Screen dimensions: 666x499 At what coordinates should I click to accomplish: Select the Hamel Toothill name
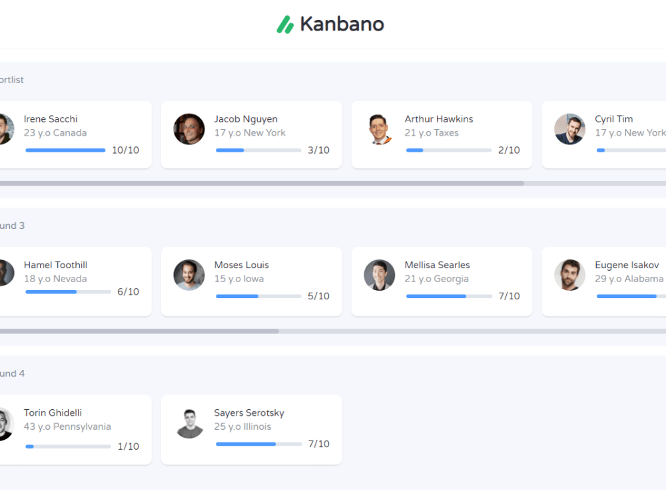coord(56,265)
